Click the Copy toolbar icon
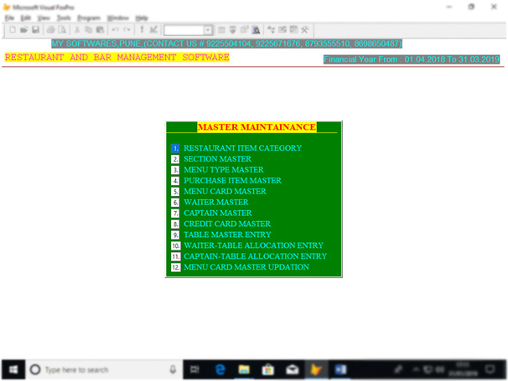508x381 pixels. tap(89, 30)
